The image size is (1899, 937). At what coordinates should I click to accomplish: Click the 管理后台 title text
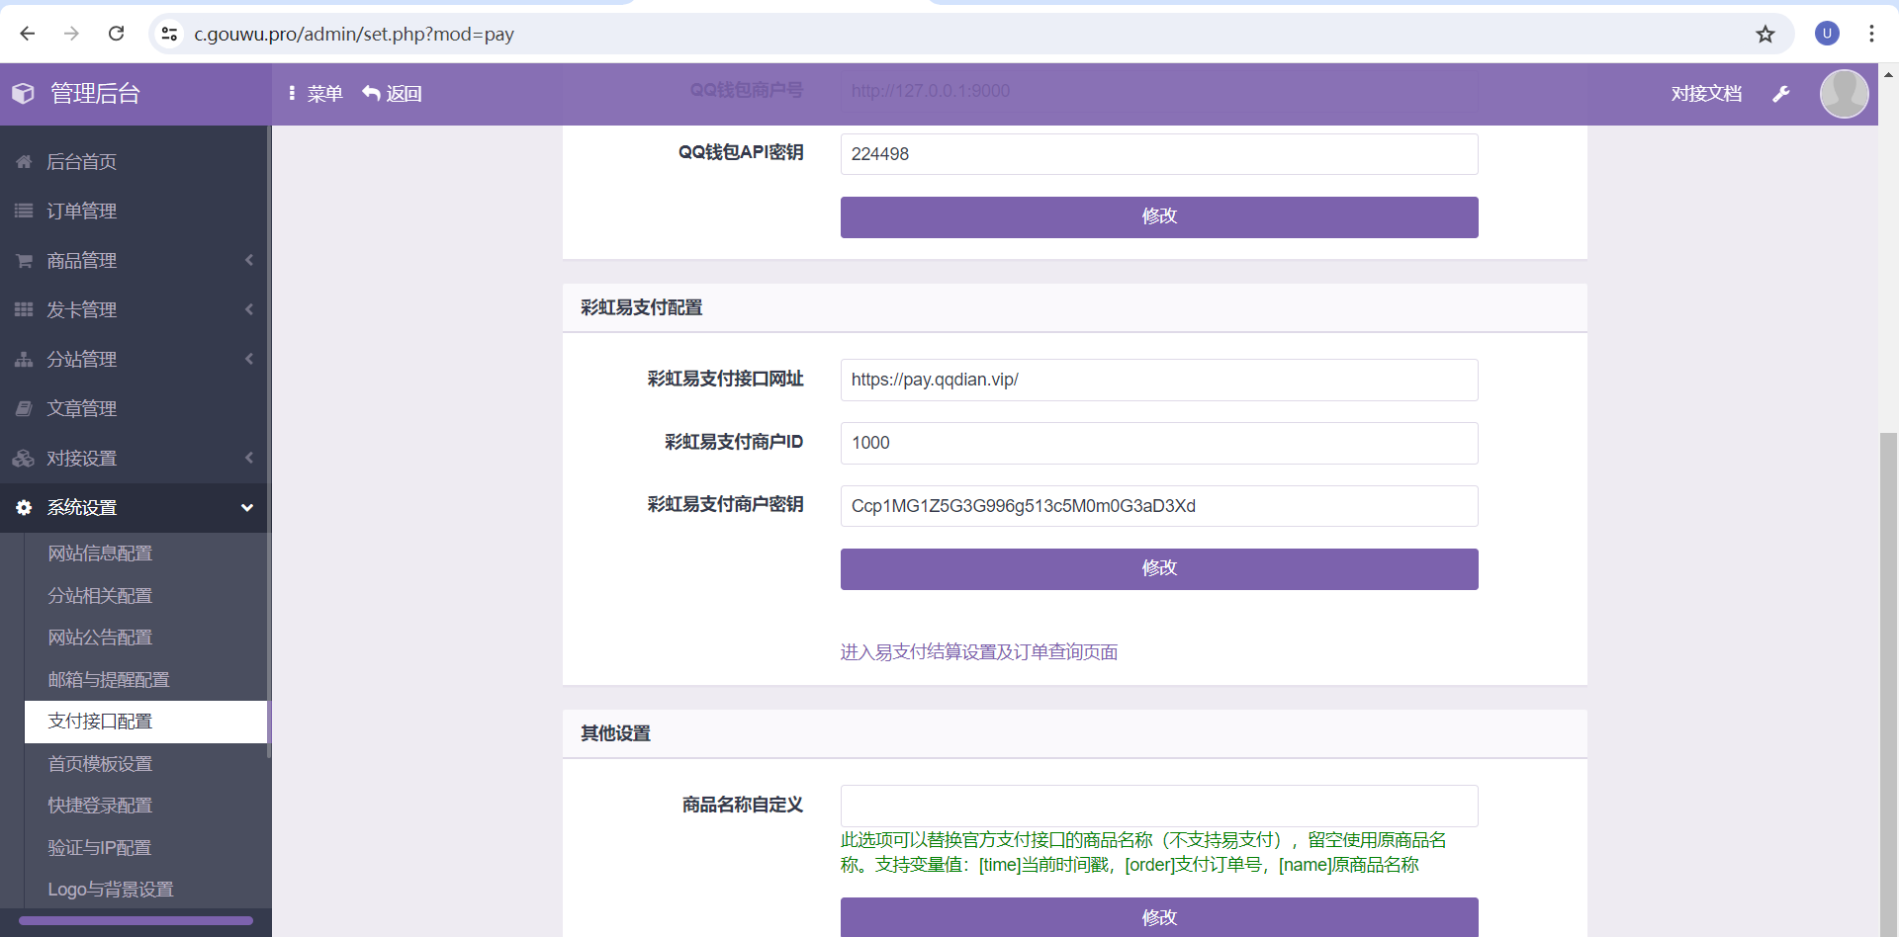pos(95,94)
